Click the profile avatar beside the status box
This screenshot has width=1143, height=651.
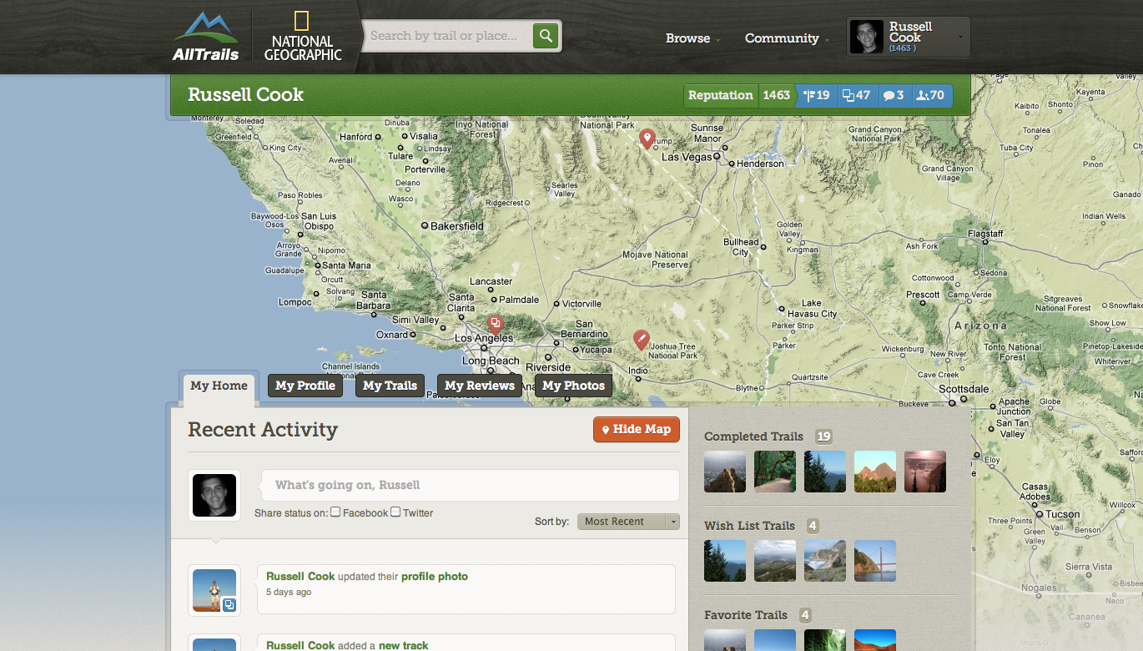pos(214,496)
